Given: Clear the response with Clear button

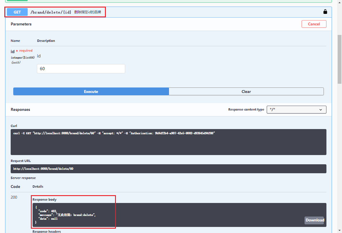Looking at the screenshot, I should tap(246, 92).
